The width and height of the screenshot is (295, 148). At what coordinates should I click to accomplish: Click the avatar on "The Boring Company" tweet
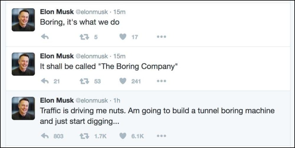tap(23, 64)
